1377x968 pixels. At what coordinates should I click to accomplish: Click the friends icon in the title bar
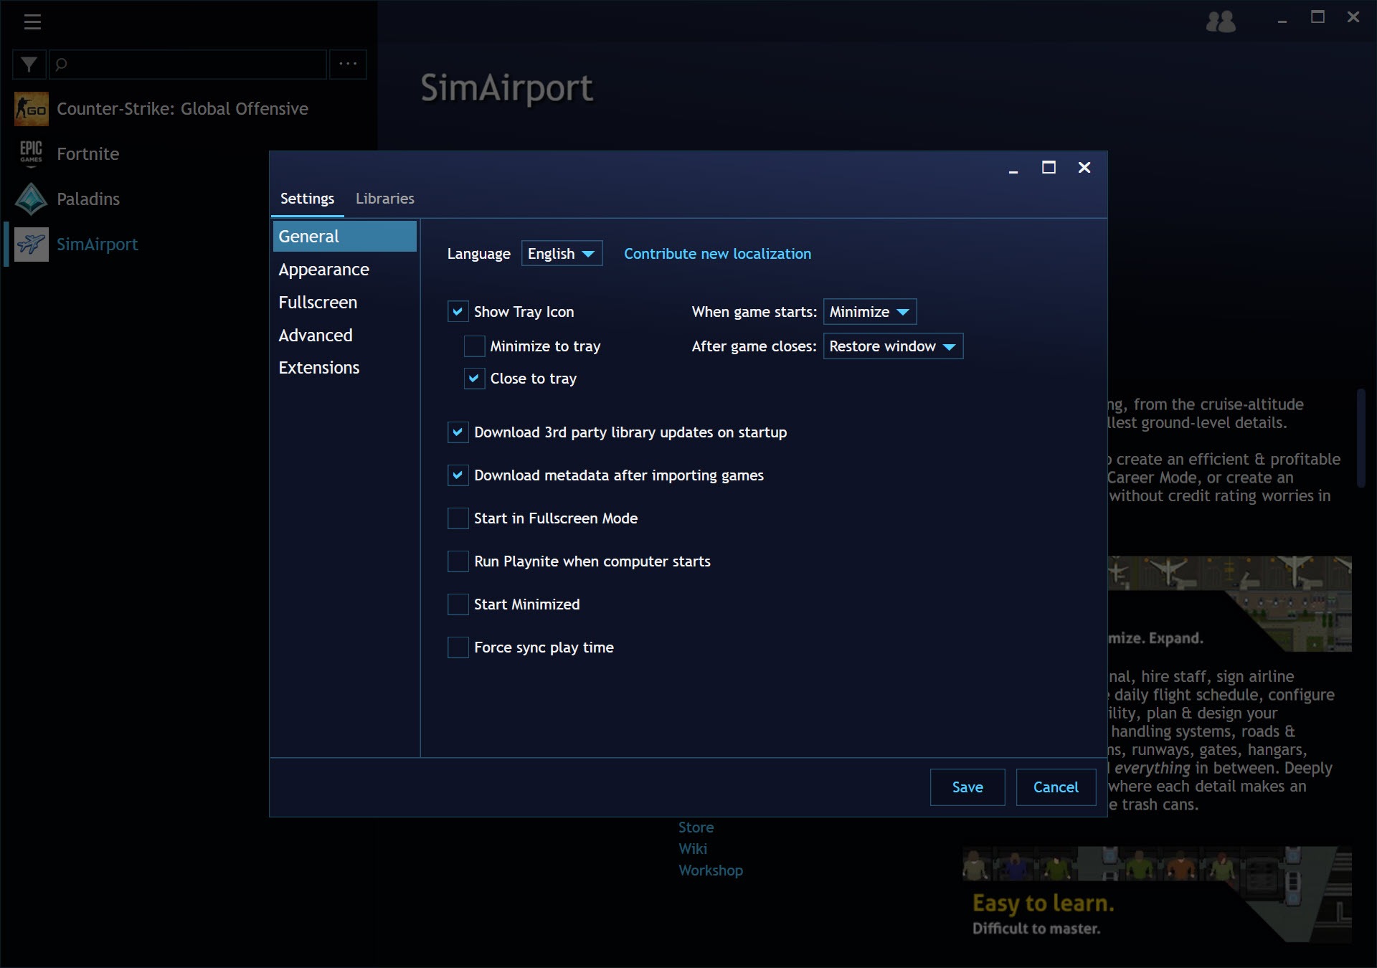[1221, 22]
